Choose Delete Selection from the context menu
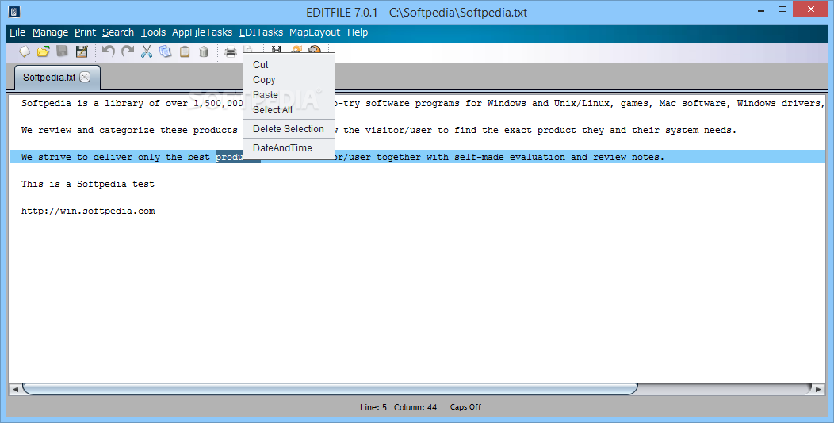The width and height of the screenshot is (834, 423). [x=289, y=128]
